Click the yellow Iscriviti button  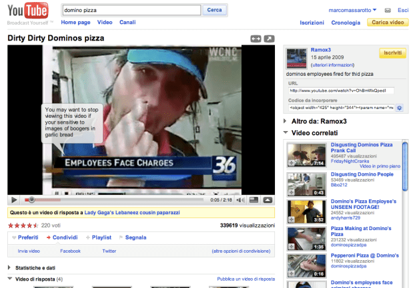tap(392, 52)
